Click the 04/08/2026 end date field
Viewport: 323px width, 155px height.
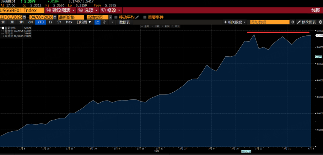[41, 17]
